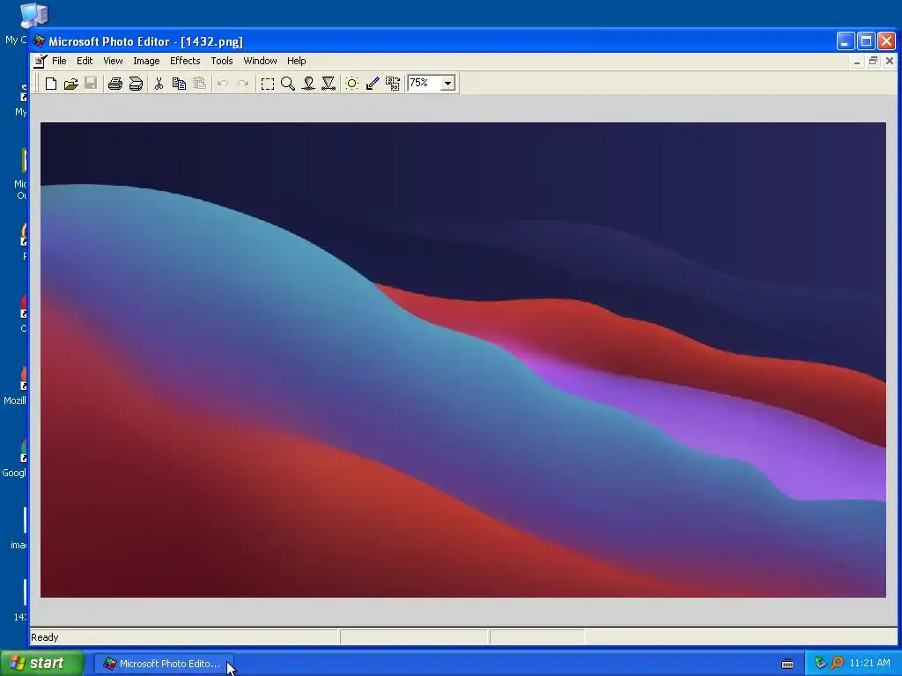Choose the dashed rectangle Select tool

click(268, 84)
